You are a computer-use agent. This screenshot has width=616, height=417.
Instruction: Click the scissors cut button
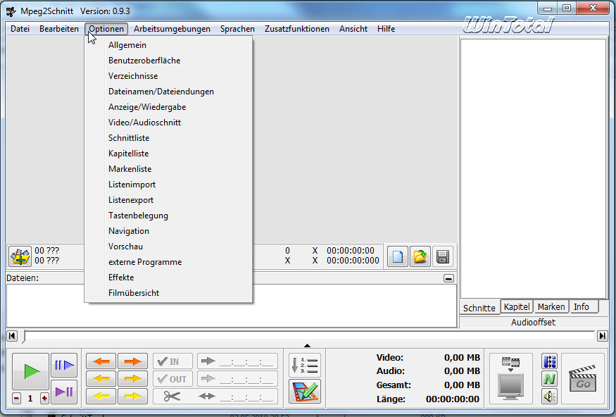[172, 396]
